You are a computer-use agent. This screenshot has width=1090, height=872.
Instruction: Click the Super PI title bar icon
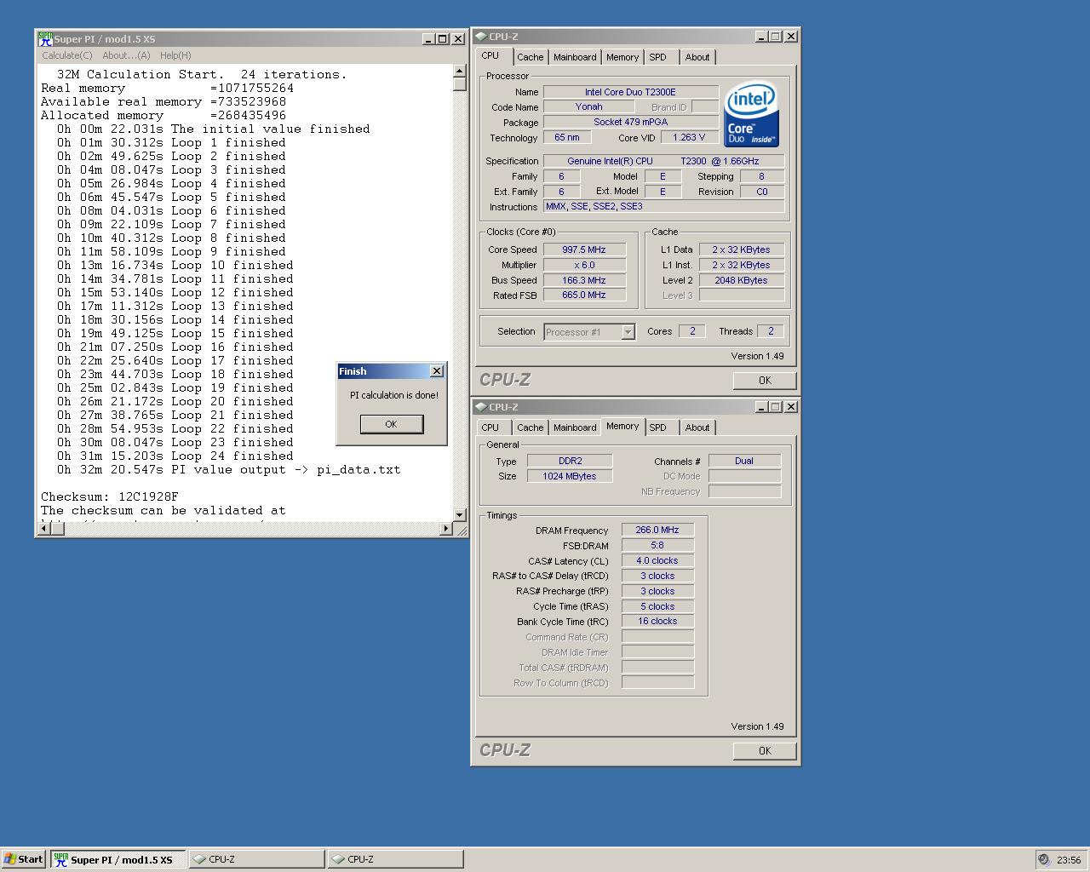pyautogui.click(x=45, y=39)
